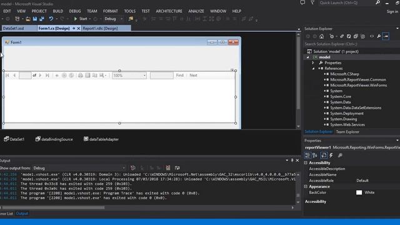The width and height of the screenshot is (400, 225).
Task: Expand the Properties node in Solution Explorer
Action: [x=313, y=63]
